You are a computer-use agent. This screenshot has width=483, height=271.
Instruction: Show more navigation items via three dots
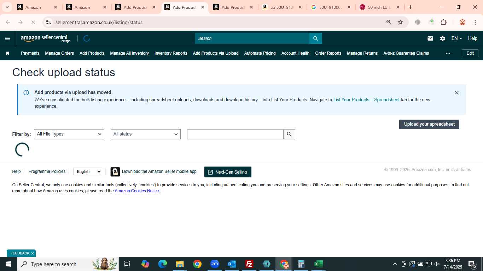[x=448, y=53]
